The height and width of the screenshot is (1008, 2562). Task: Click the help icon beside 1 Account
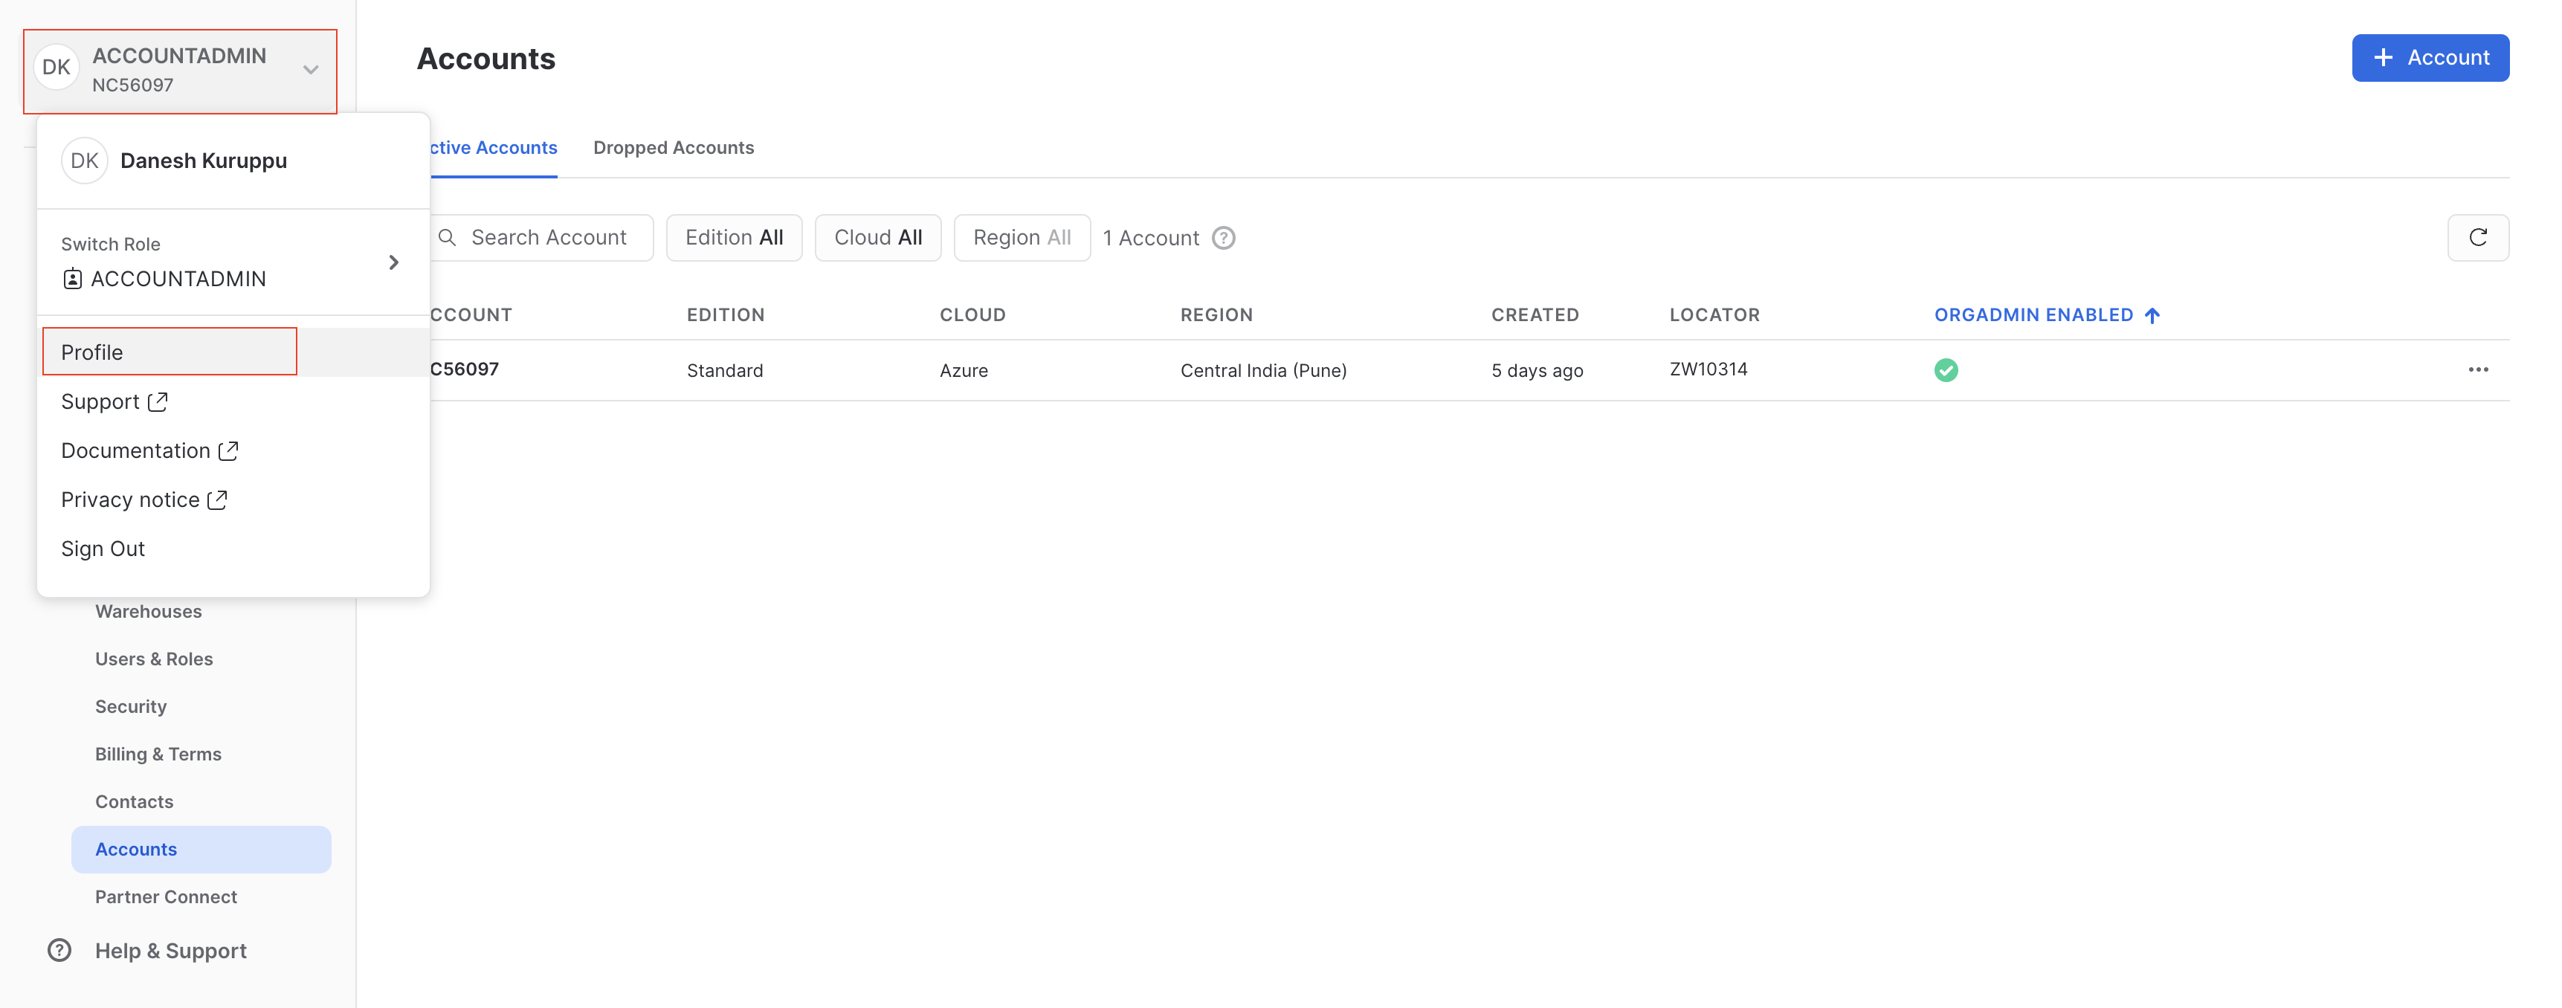click(1223, 239)
